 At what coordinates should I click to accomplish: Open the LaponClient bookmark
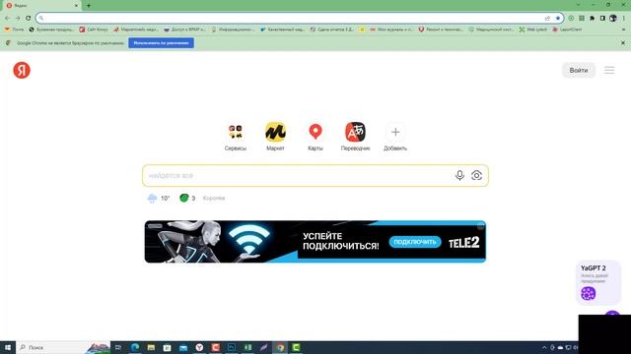click(x=567, y=29)
